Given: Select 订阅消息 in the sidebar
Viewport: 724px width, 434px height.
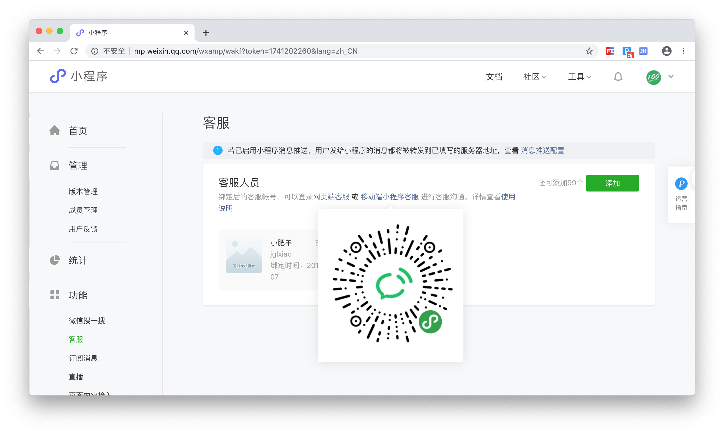Looking at the screenshot, I should tap(83, 358).
